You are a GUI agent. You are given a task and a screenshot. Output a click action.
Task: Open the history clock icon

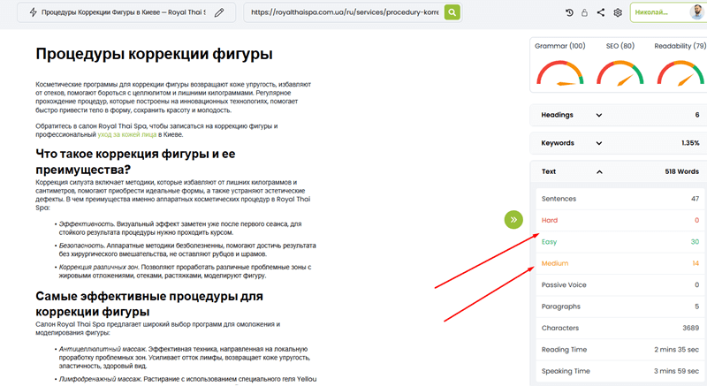[569, 12]
